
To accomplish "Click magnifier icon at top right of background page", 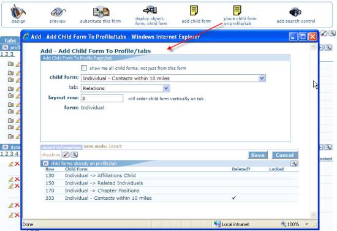I will (x=332, y=33).
